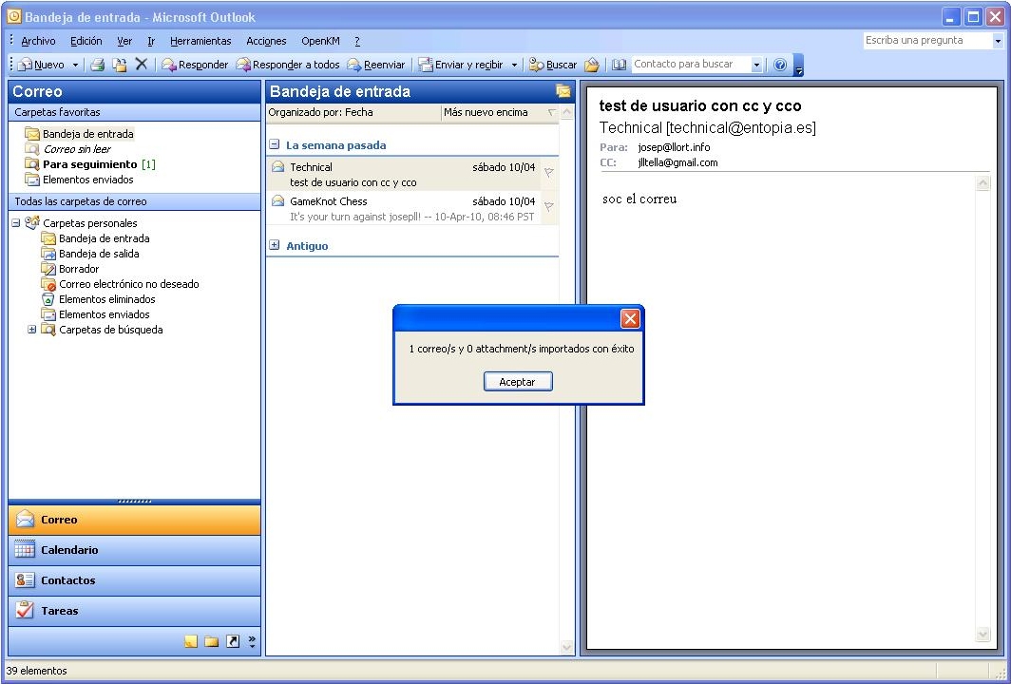Image resolution: width=1011 pixels, height=684 pixels.
Task: Click the Responder reply toolbar button
Action: pyautogui.click(x=195, y=65)
